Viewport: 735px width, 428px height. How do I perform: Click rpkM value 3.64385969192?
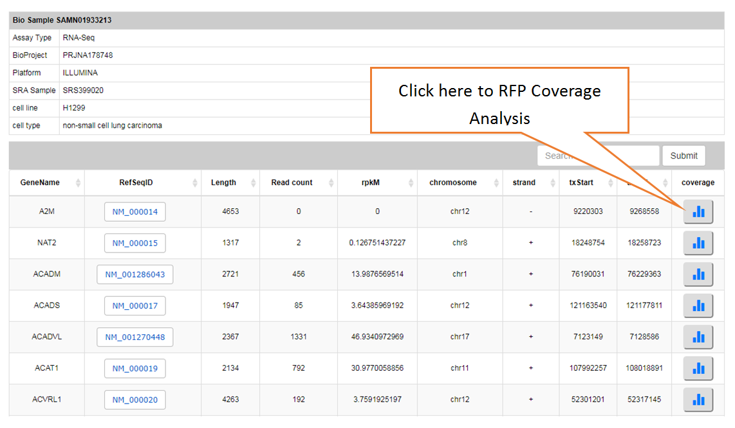click(x=377, y=306)
